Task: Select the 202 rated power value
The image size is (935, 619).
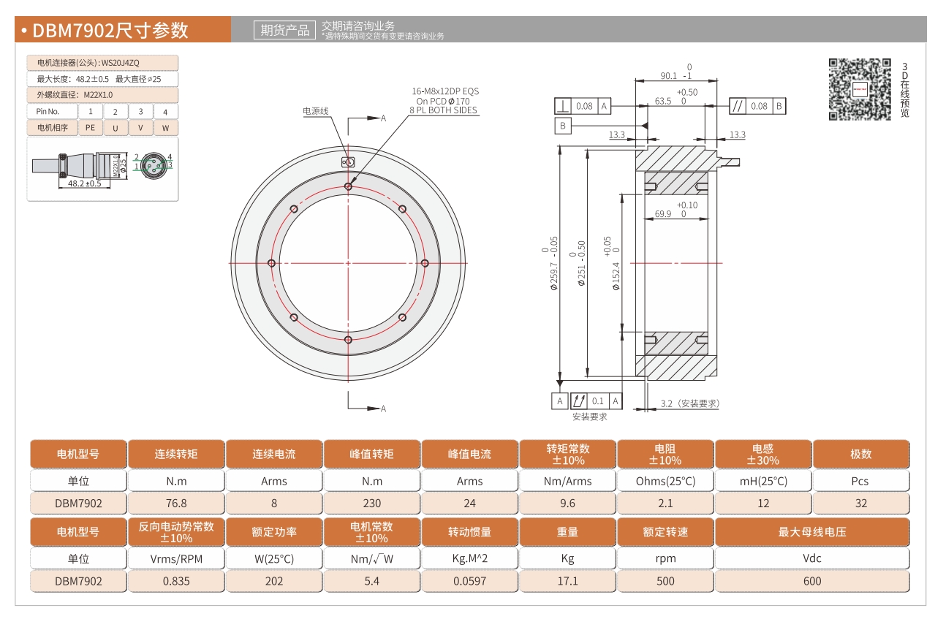Action: click(274, 581)
